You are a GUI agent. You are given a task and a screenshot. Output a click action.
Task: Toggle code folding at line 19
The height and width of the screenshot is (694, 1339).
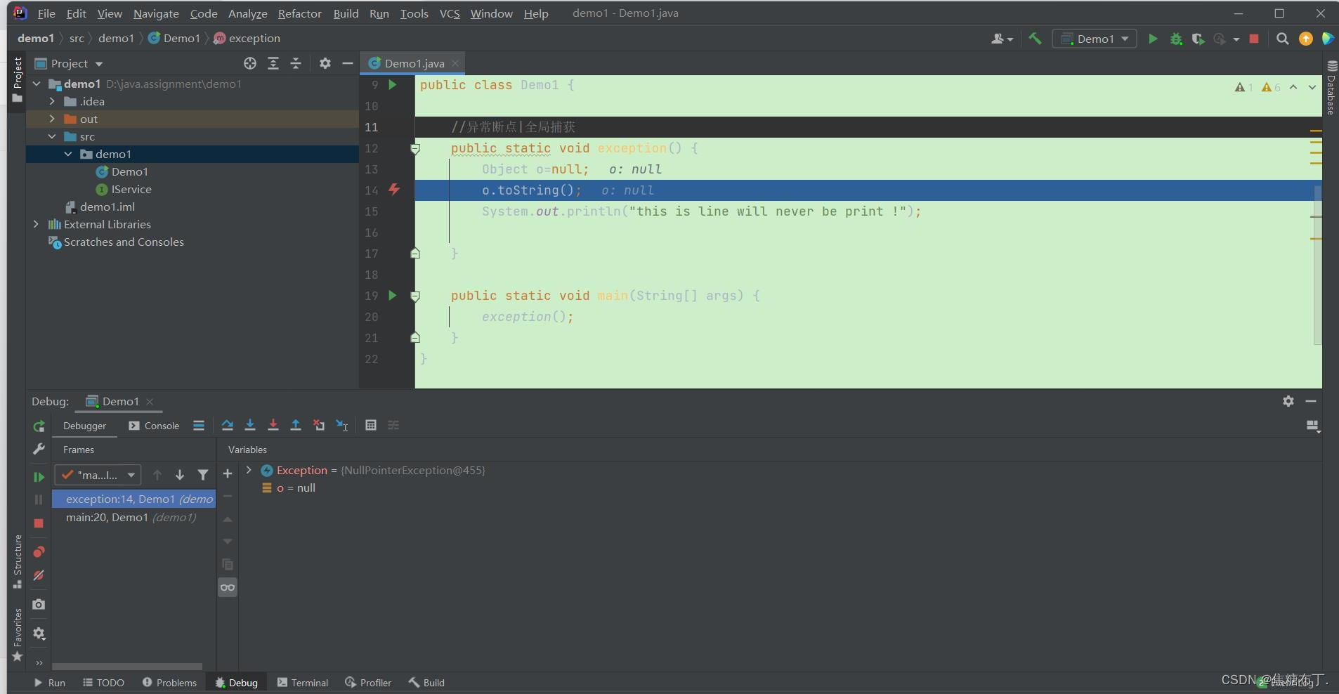(415, 296)
